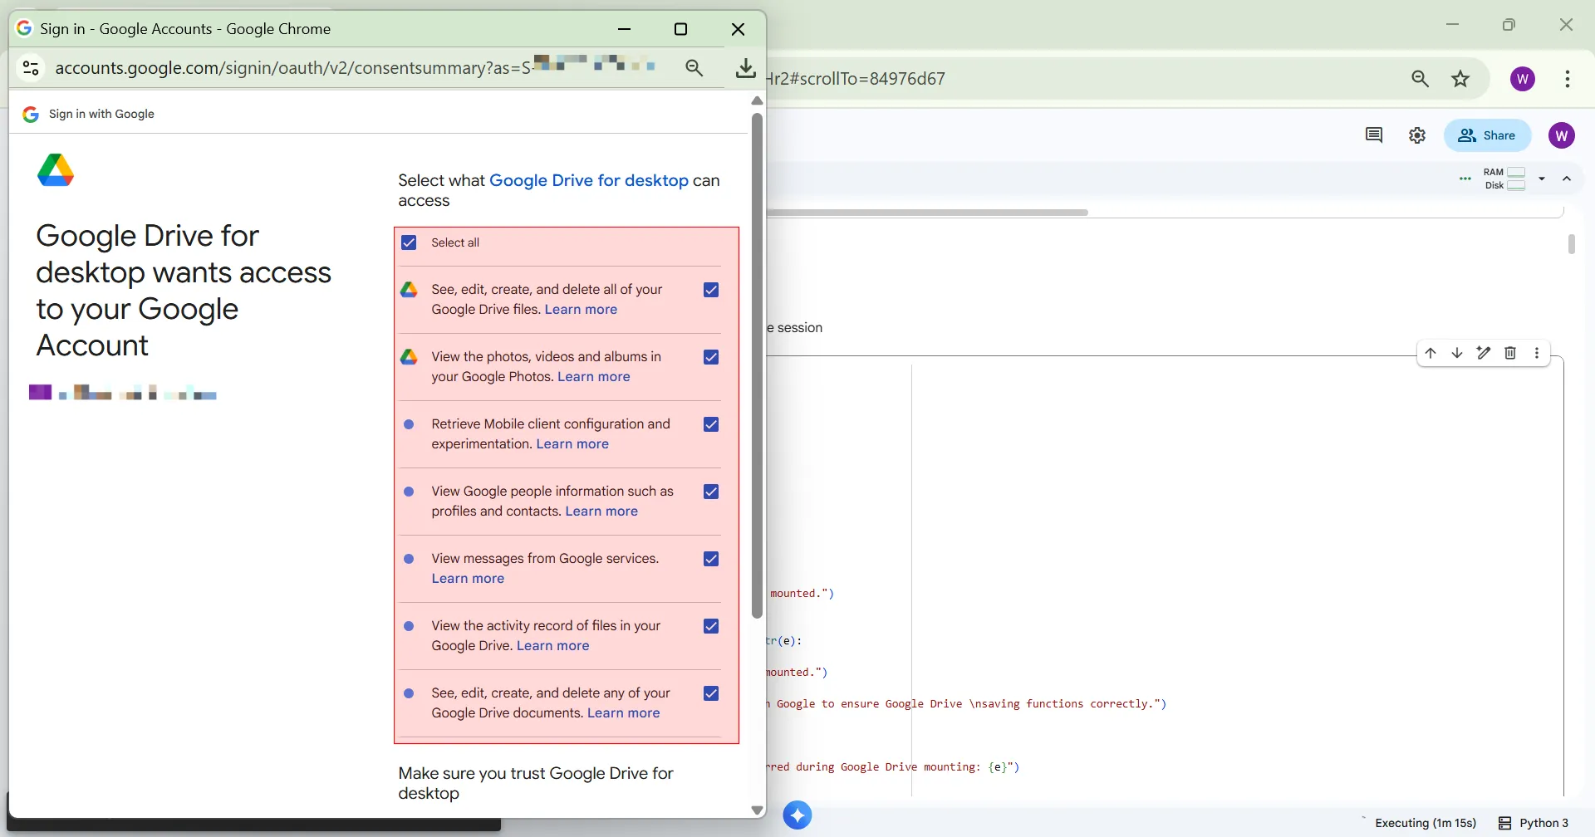Click the Colab notebook vertical scrollbar thumb
This screenshot has height=837, width=1595.
[1572, 244]
